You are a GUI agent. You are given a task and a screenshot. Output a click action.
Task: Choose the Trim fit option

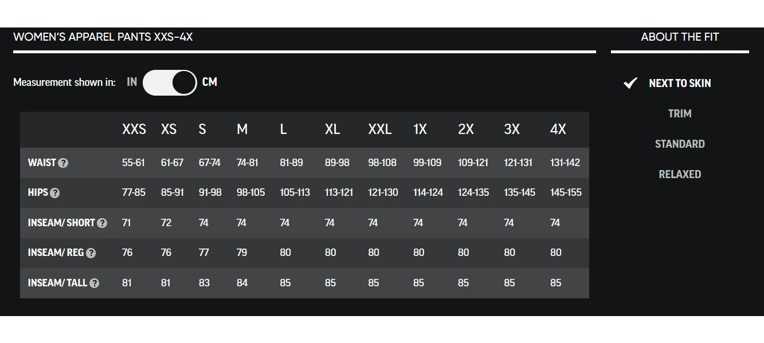pos(680,113)
